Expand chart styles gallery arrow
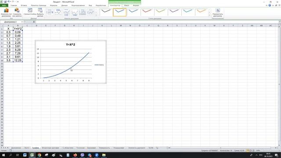 tap(209, 15)
